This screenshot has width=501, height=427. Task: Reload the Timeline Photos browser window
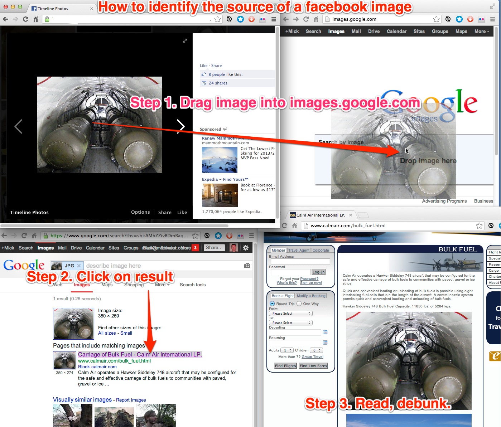click(x=25, y=19)
